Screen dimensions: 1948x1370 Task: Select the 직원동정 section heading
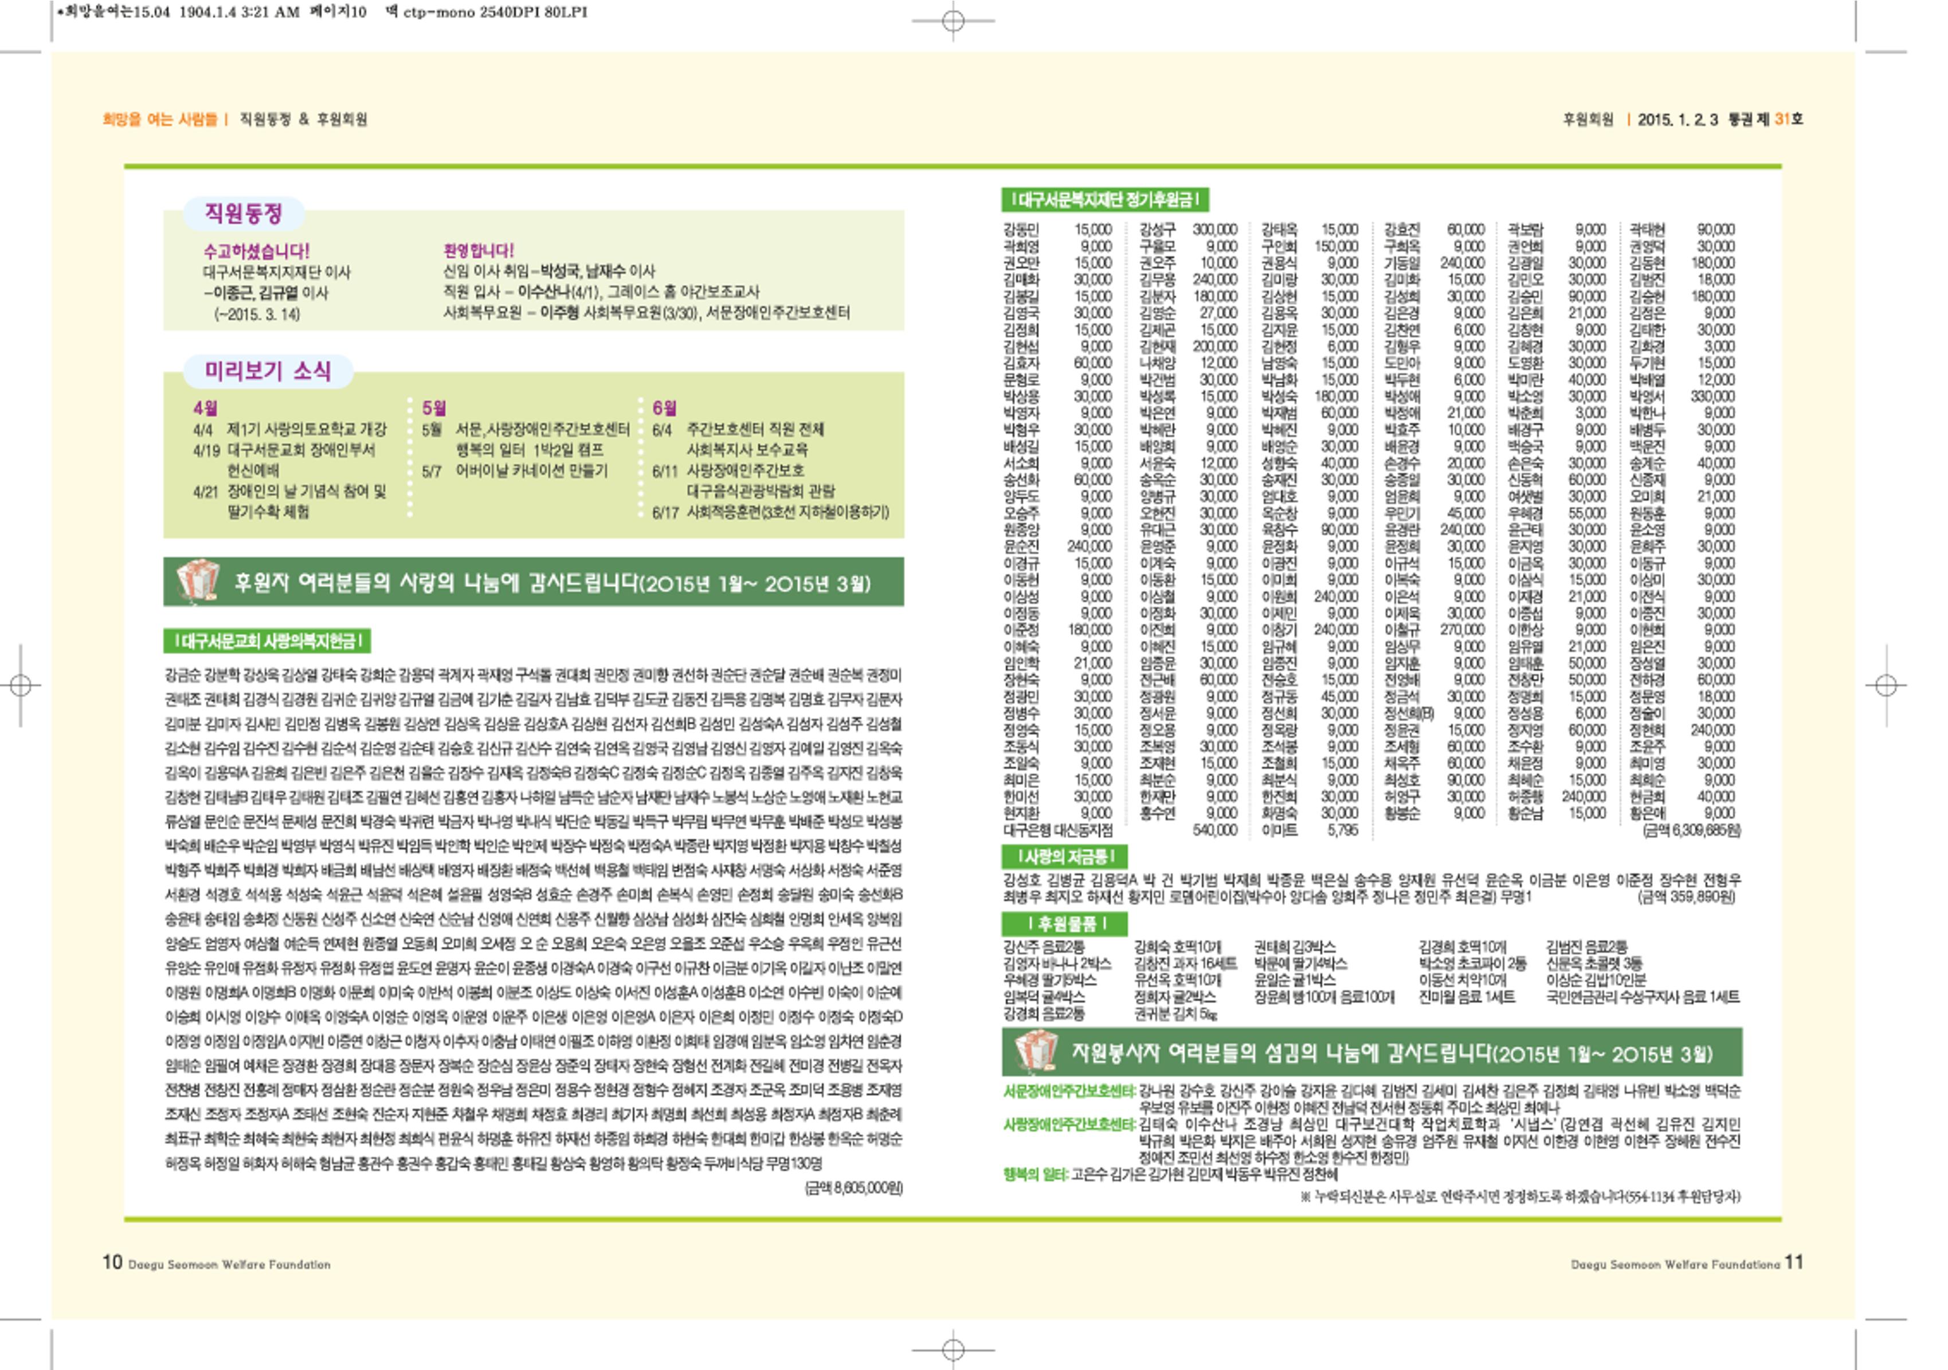pyautogui.click(x=244, y=213)
